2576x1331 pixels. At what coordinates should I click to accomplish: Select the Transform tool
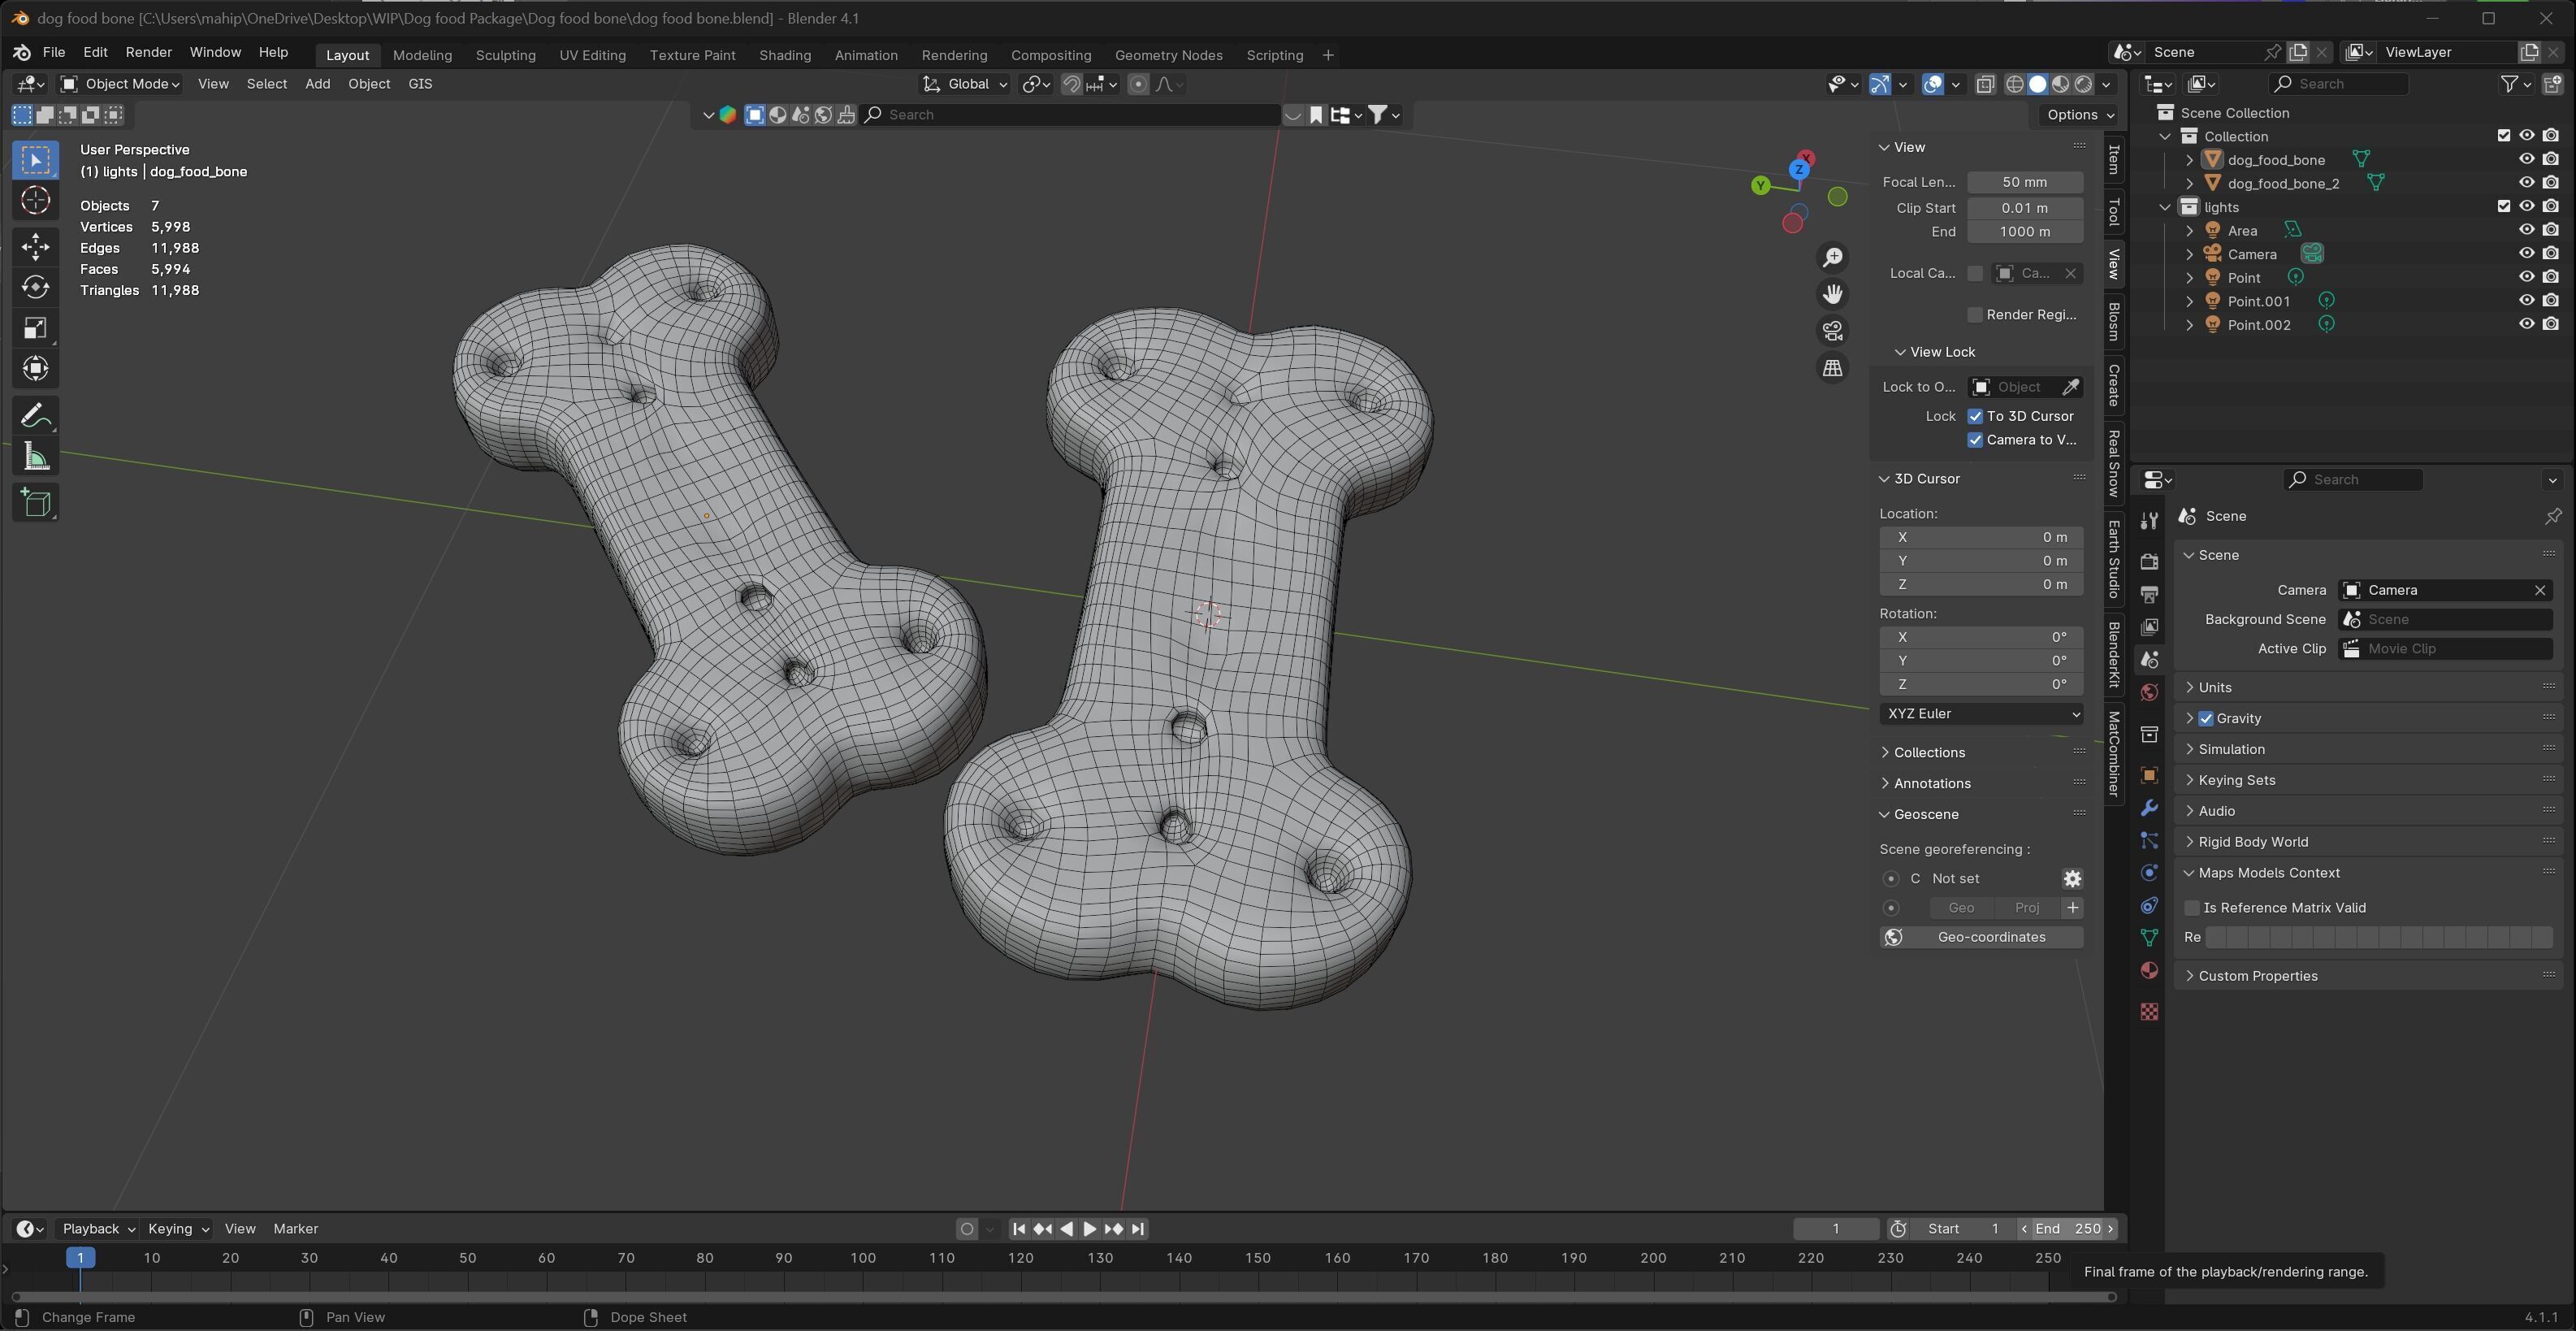point(36,369)
